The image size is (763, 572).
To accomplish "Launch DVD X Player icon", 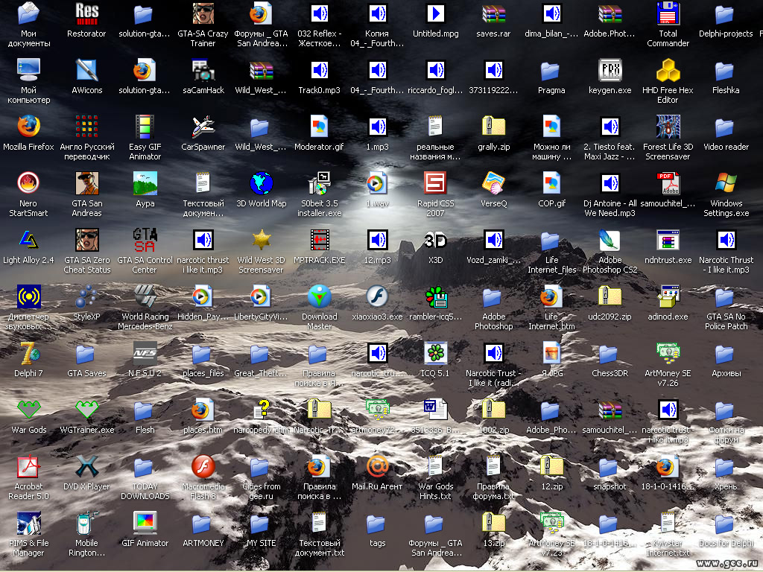I will pos(86,466).
